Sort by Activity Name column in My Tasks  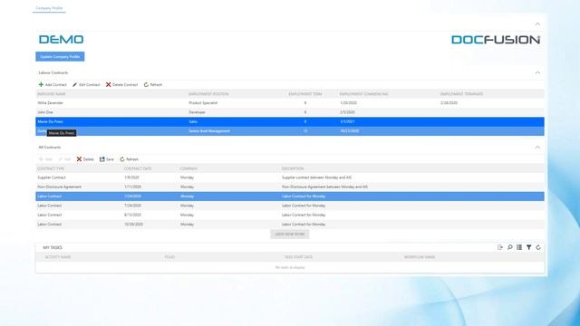pos(58,257)
